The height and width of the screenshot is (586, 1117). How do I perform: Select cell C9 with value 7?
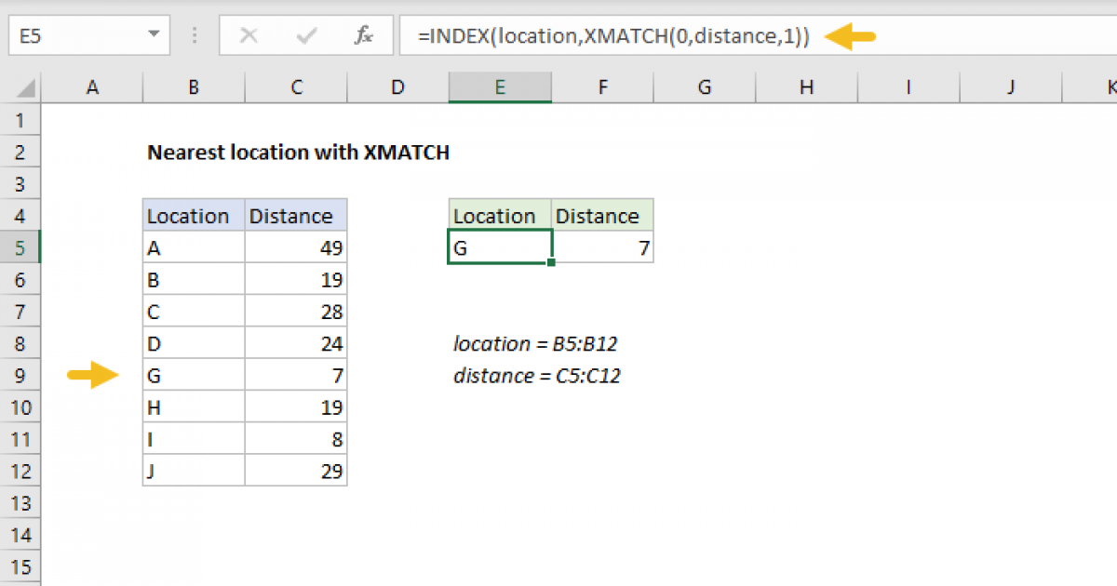pyautogui.click(x=295, y=375)
